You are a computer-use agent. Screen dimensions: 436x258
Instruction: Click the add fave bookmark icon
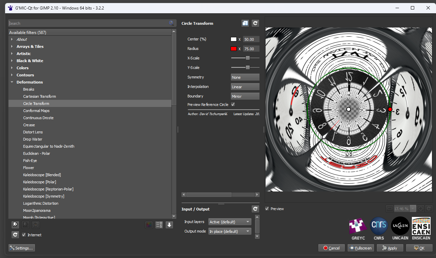(x=15, y=225)
